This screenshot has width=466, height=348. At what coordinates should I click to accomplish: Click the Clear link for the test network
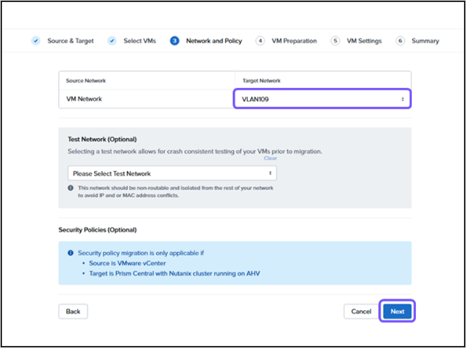pyautogui.click(x=270, y=159)
